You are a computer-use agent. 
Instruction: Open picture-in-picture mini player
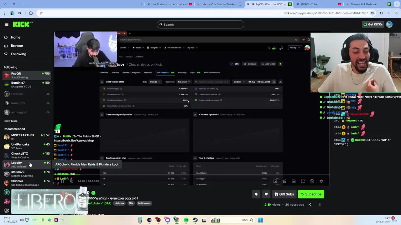(x=275, y=181)
